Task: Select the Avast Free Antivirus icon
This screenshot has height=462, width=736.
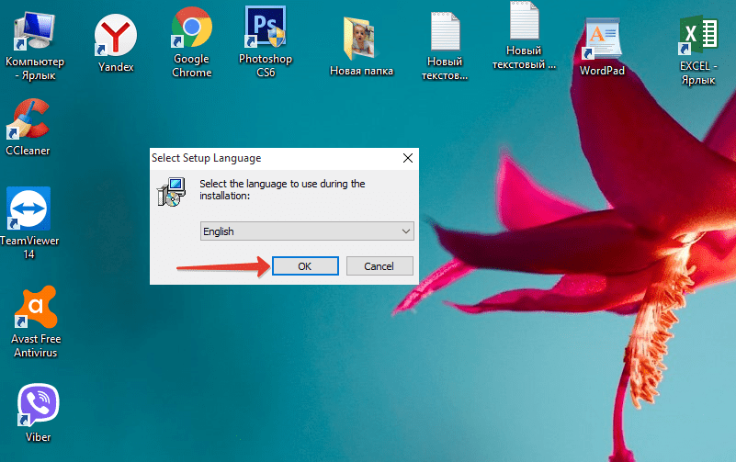Action: (35, 310)
